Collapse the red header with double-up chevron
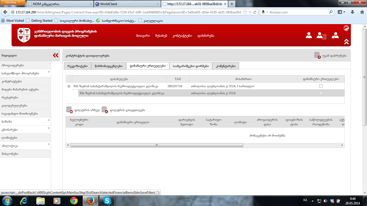The image size is (367, 206). coord(346,42)
